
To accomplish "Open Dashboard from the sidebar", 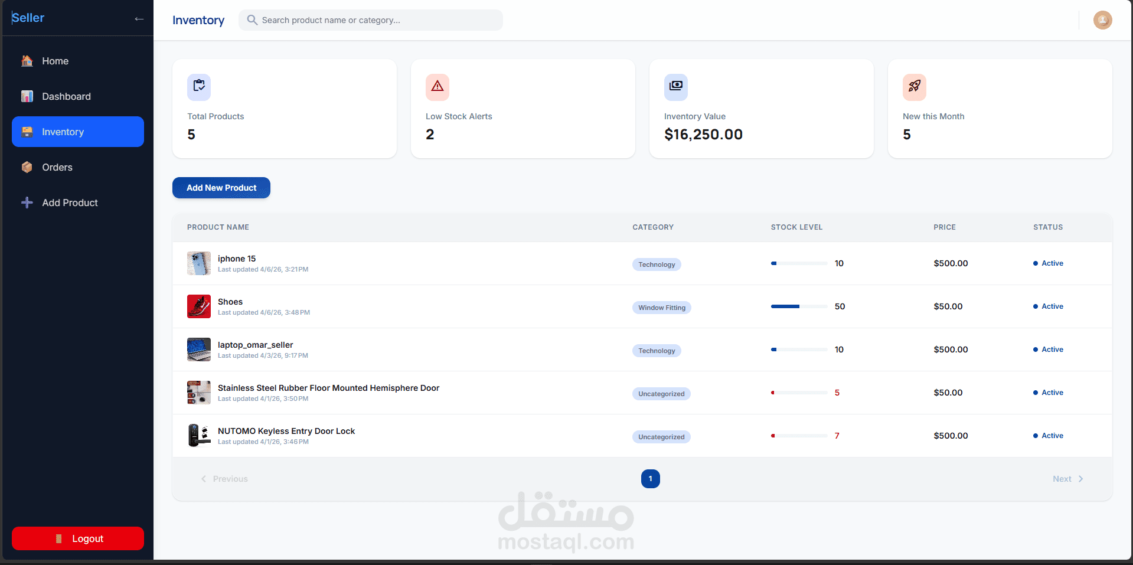I will click(78, 96).
